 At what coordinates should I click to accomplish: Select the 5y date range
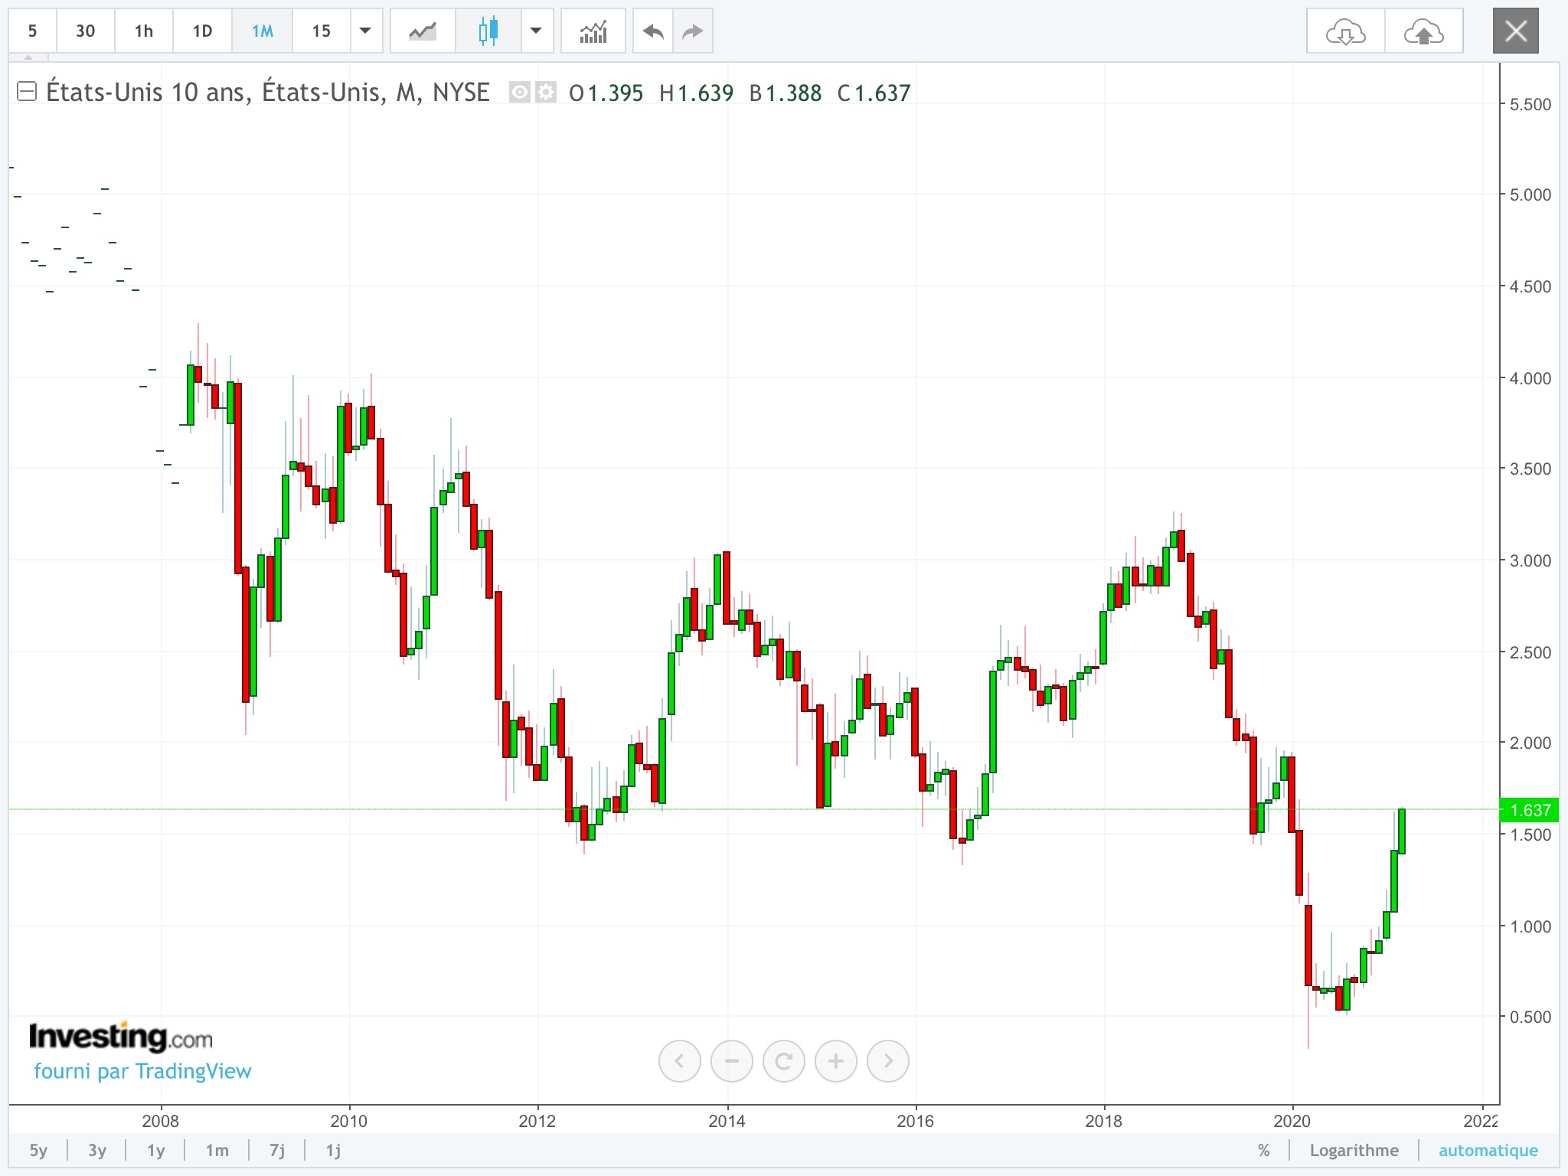point(38,1150)
